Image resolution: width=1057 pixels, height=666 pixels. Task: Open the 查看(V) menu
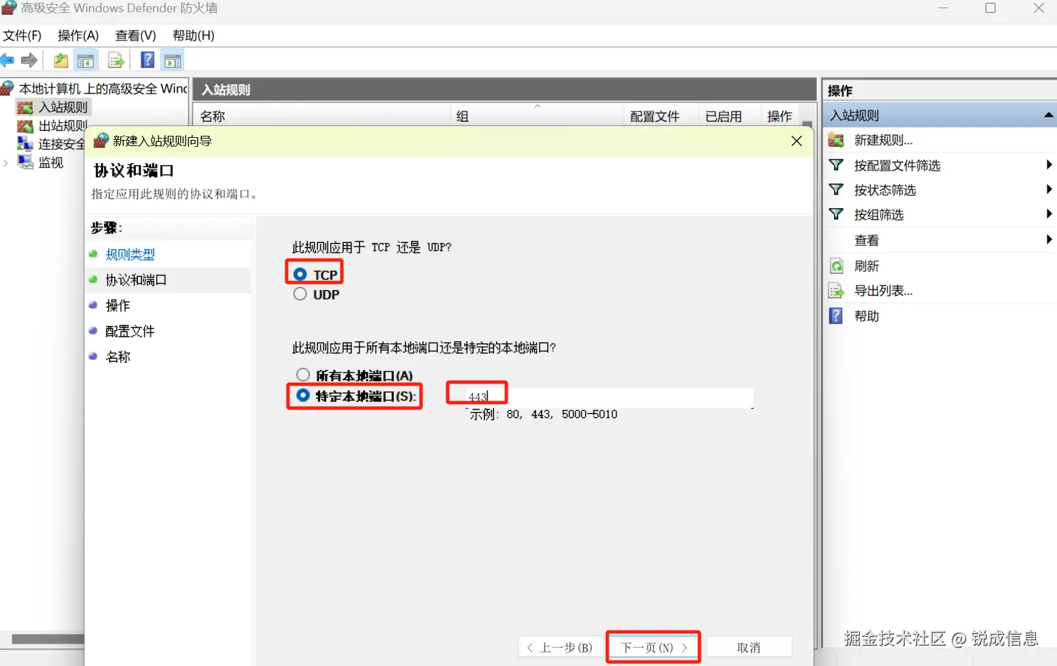click(134, 35)
